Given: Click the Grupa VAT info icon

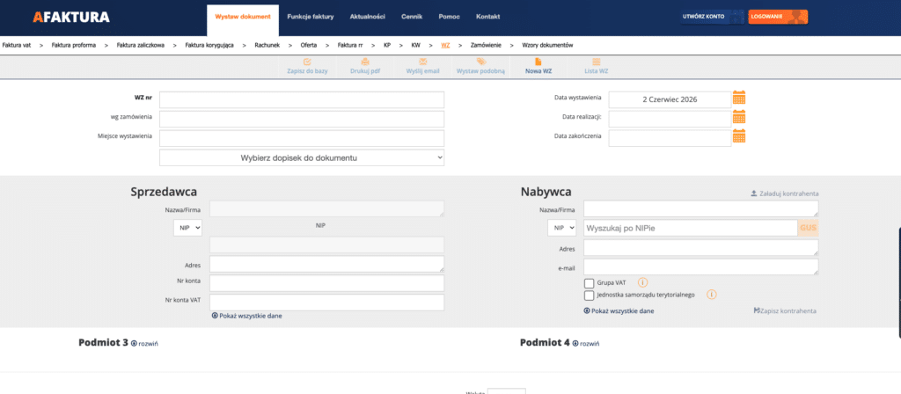Looking at the screenshot, I should 643,282.
